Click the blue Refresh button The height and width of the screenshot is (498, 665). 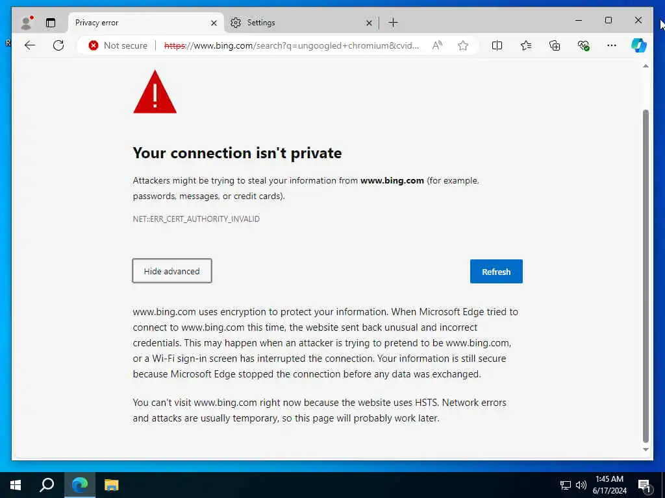point(496,272)
